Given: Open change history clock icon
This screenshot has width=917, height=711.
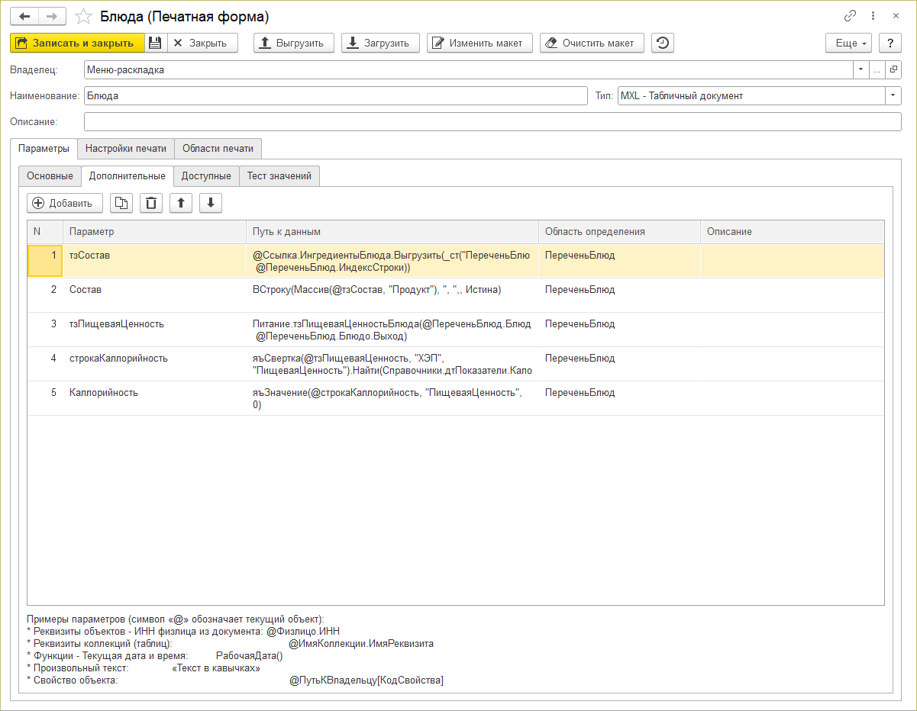Looking at the screenshot, I should [x=662, y=43].
